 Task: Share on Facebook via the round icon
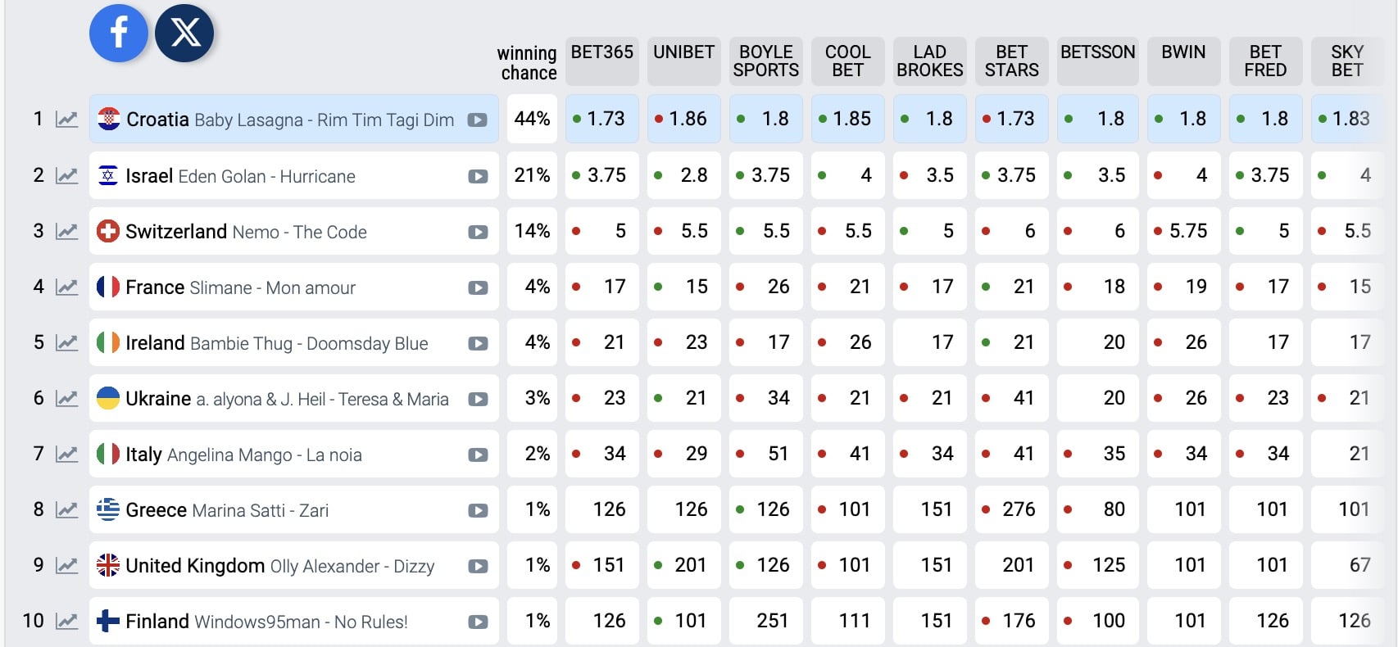pyautogui.click(x=119, y=34)
